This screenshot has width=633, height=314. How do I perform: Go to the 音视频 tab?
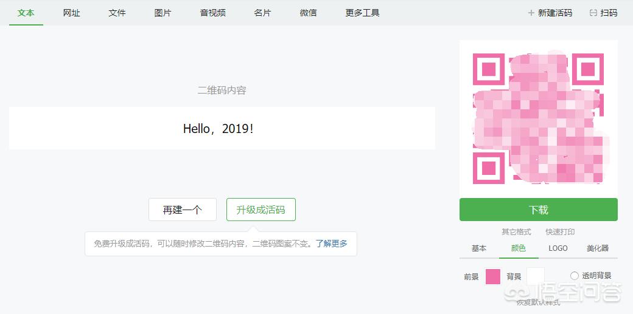(213, 13)
